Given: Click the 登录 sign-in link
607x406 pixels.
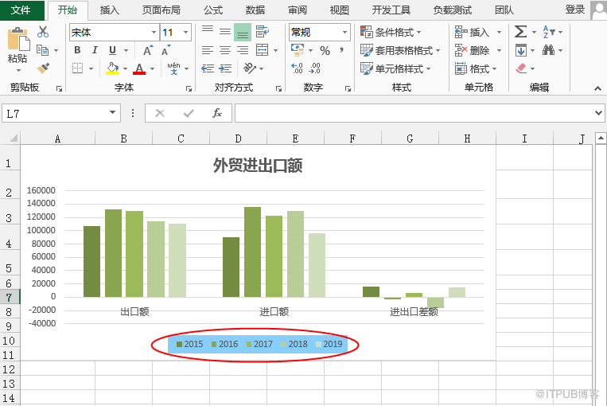Looking at the screenshot, I should pyautogui.click(x=574, y=10).
